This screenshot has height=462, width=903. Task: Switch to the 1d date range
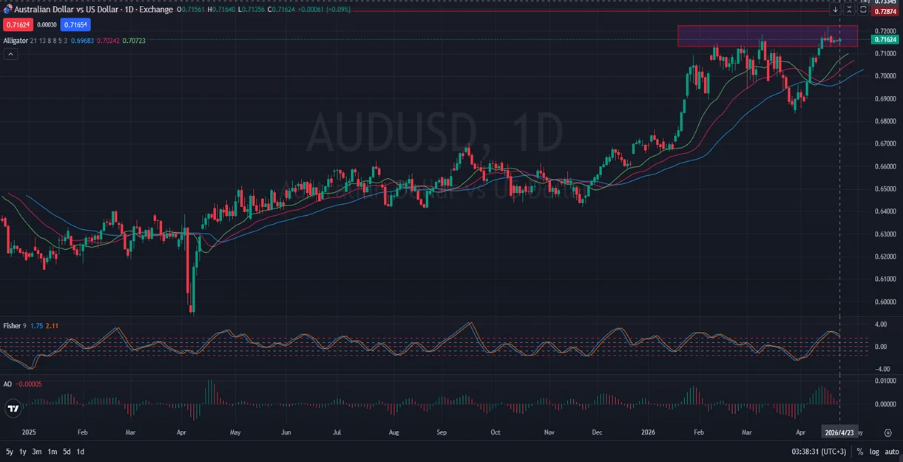81,451
